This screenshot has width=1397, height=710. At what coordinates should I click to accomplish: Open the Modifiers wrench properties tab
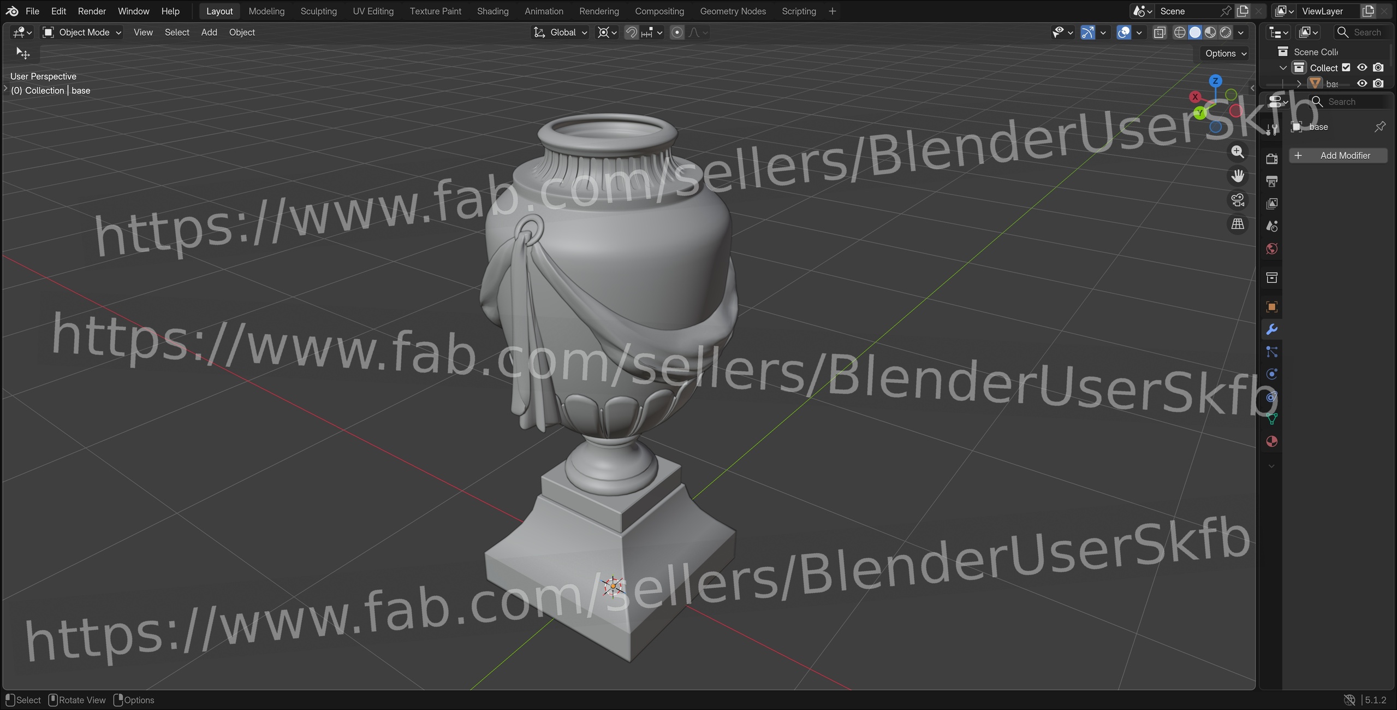[x=1271, y=329]
